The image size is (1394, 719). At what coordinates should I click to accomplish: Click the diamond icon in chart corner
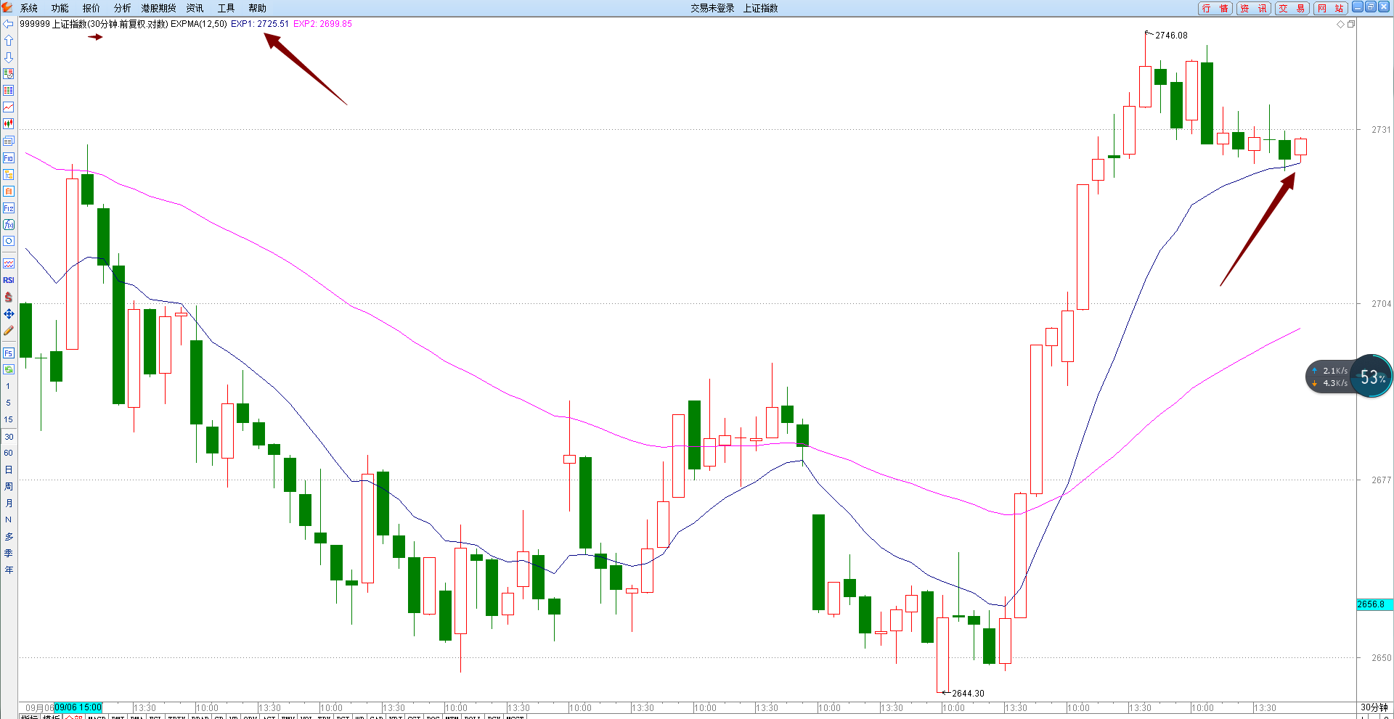click(1340, 24)
